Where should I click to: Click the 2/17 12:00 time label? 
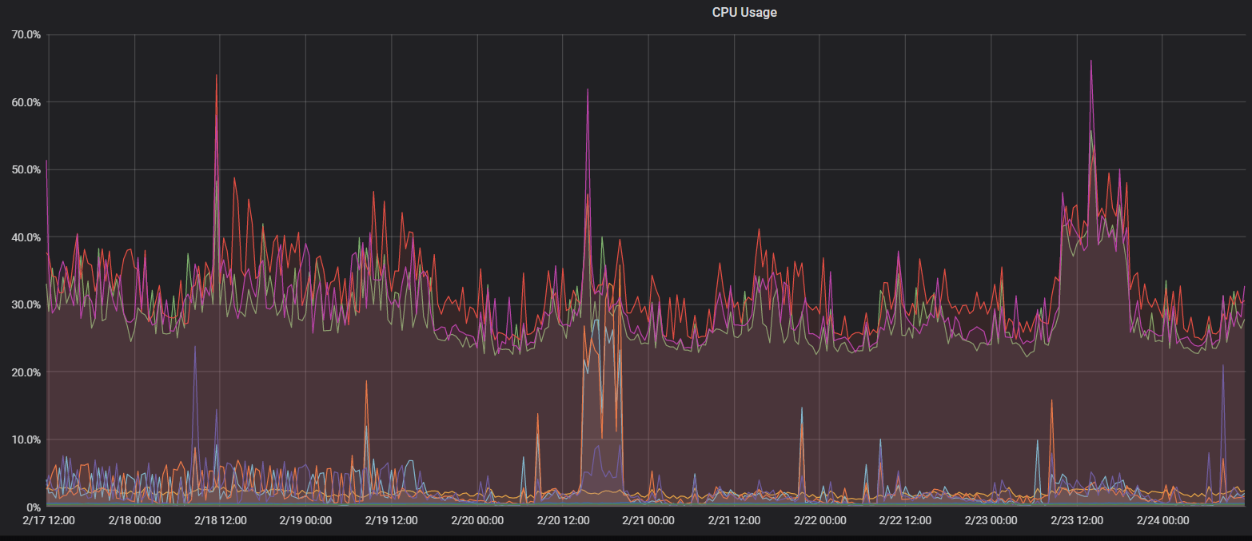tap(49, 520)
